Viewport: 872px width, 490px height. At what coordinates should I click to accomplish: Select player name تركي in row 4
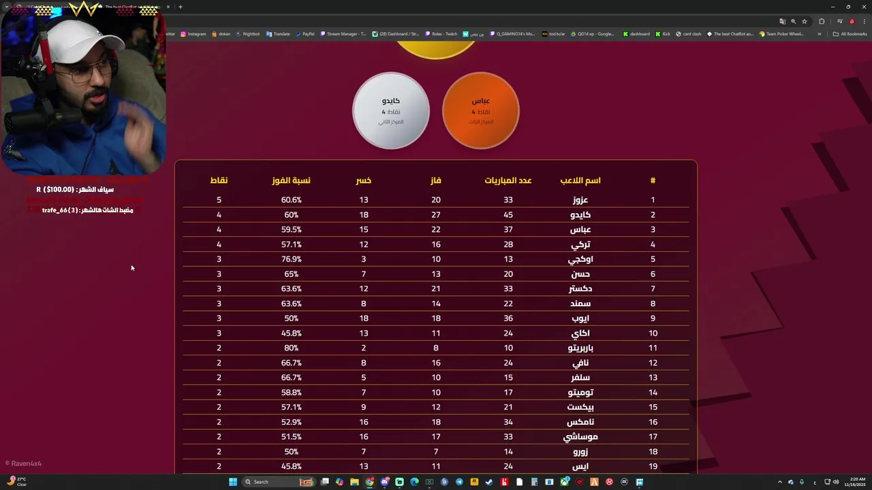click(580, 244)
